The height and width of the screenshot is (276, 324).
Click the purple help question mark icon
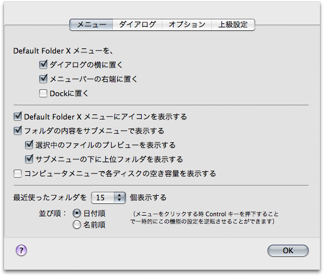[21, 250]
